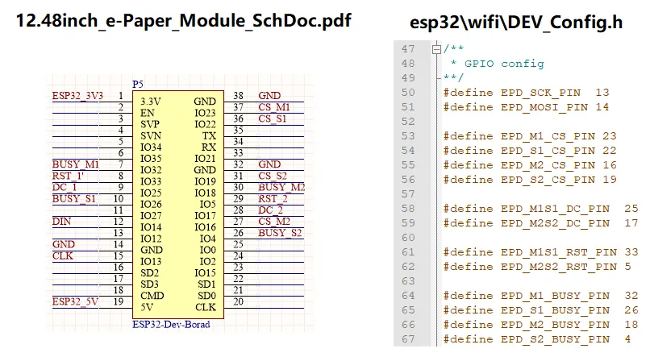Screen dimensions: 650x357
Task: Click the EPD_S1_BUSY_PIN 26 define line
Action: point(540,310)
